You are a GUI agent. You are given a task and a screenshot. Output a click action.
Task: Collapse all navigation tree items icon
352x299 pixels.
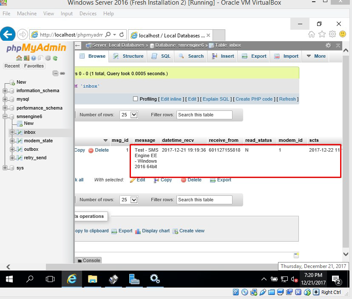click(x=55, y=73)
